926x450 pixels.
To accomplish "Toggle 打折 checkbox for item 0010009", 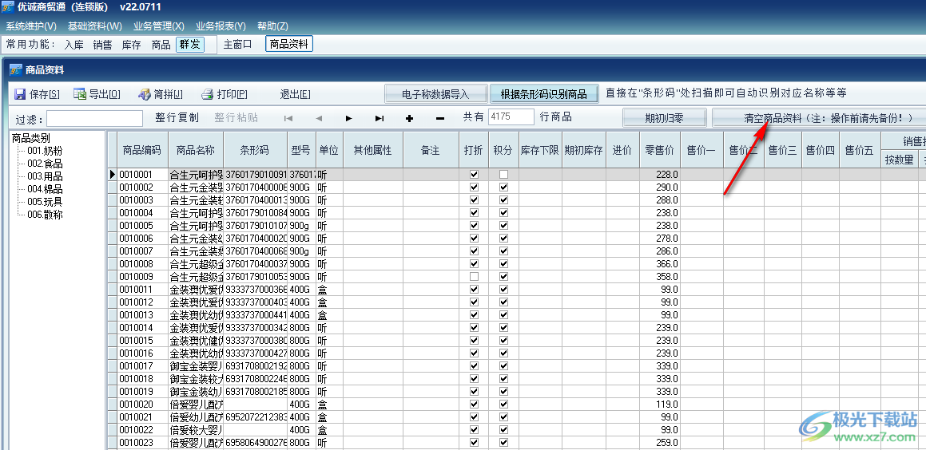I will 474,277.
